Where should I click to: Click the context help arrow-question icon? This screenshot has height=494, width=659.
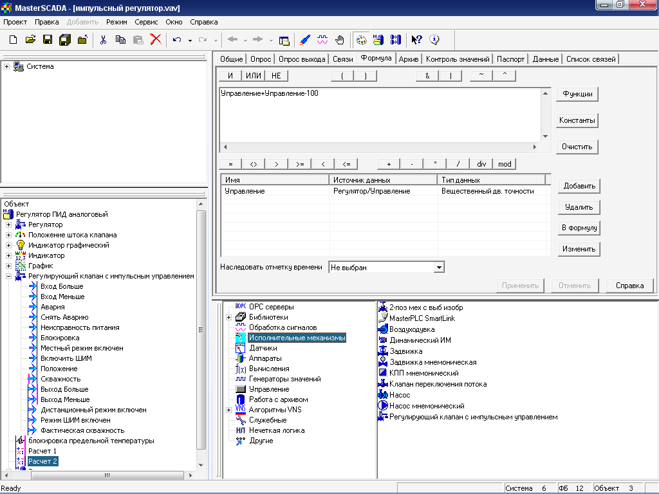click(416, 40)
